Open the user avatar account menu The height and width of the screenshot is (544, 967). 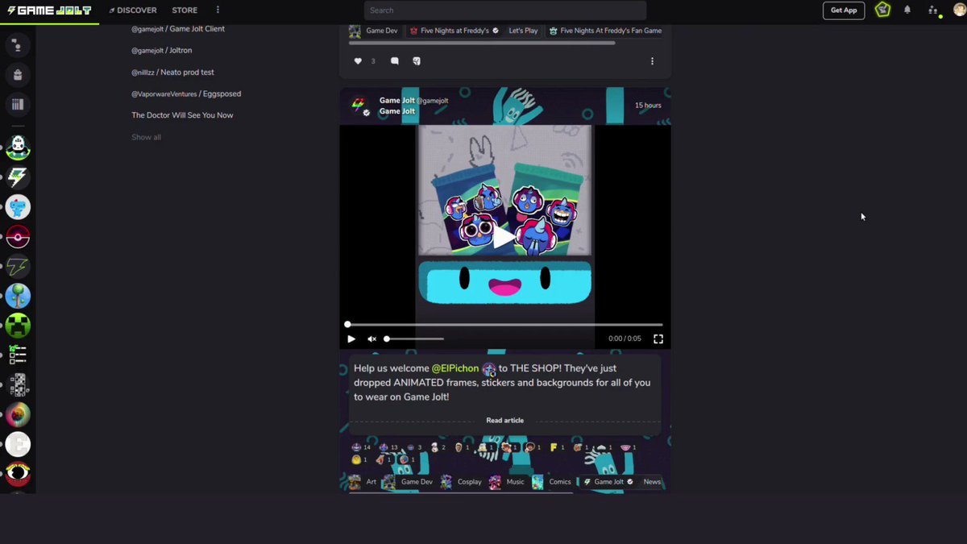[x=958, y=10]
